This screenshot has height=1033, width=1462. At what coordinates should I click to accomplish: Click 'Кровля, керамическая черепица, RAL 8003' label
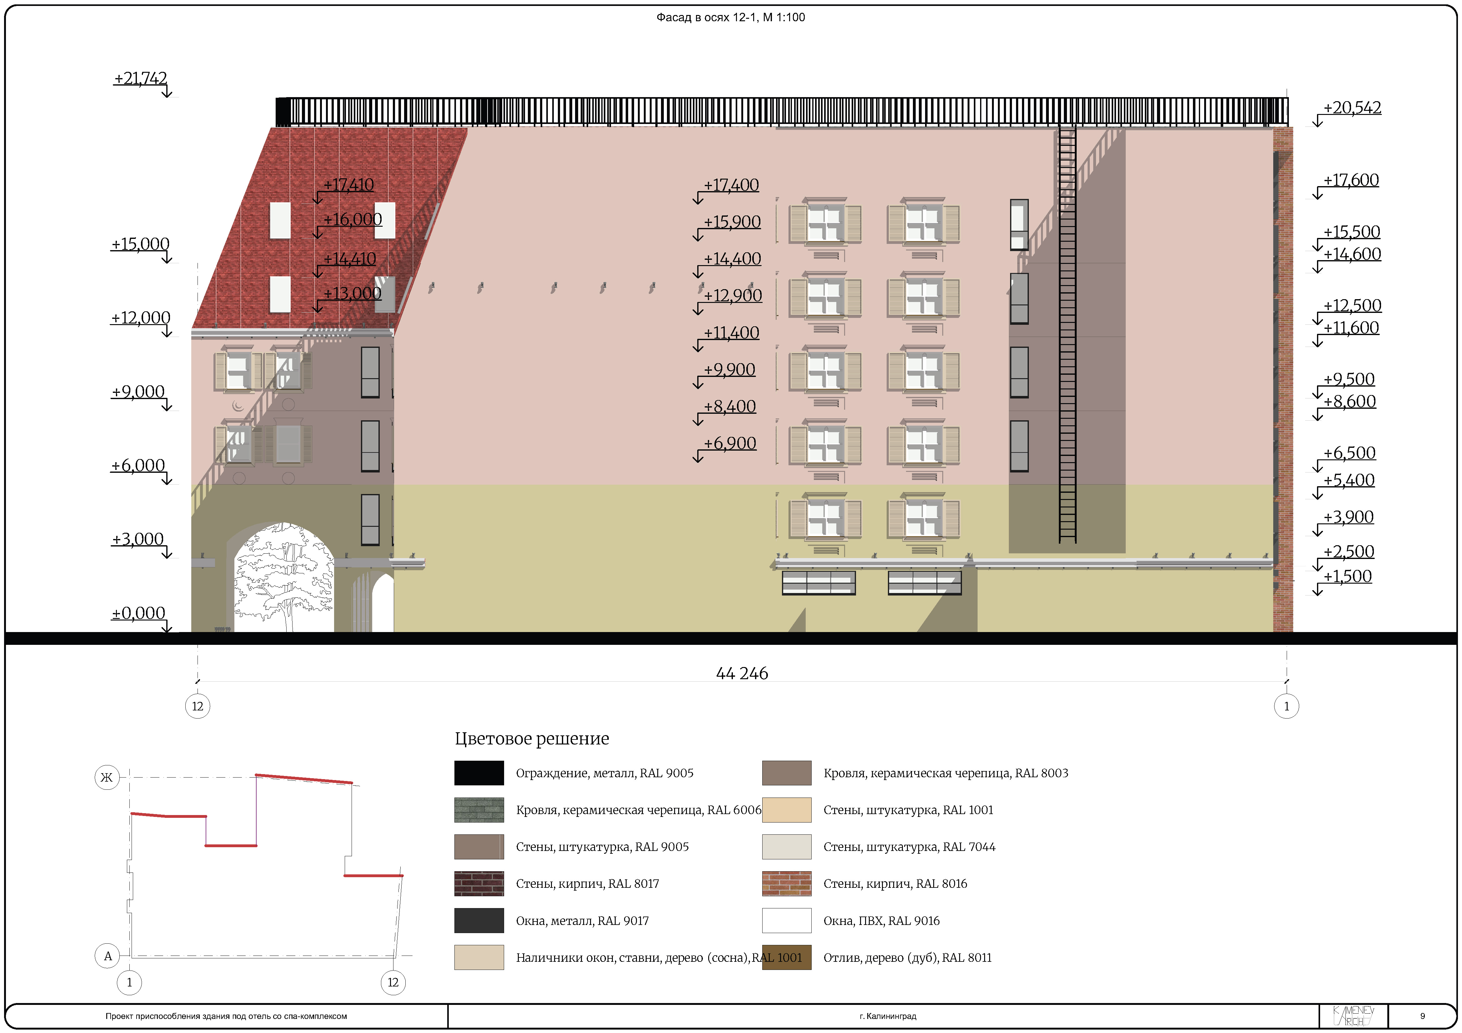[946, 774]
